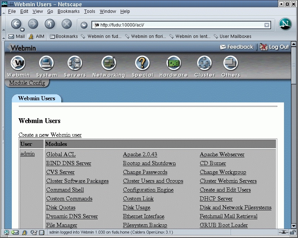Click the Netscape N logo throbber

[285, 24]
